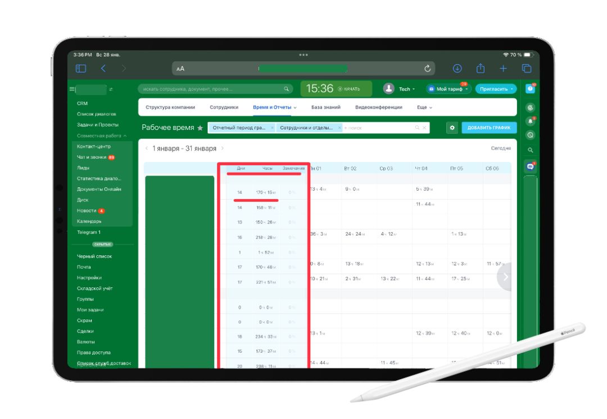Open Safari downloads icon

point(457,69)
